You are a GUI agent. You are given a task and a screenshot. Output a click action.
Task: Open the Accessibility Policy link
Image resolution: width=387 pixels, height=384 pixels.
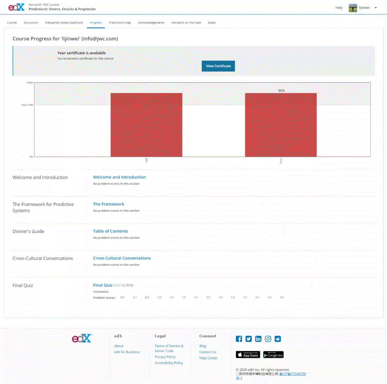[169, 363]
